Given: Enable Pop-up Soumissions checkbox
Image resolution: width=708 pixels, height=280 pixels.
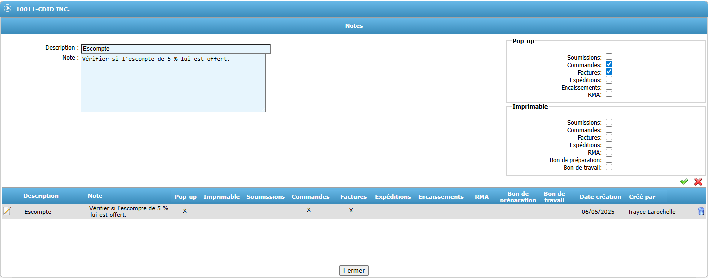Looking at the screenshot, I should [x=609, y=57].
